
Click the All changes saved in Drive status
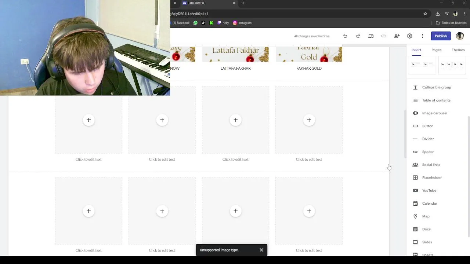pos(312,36)
